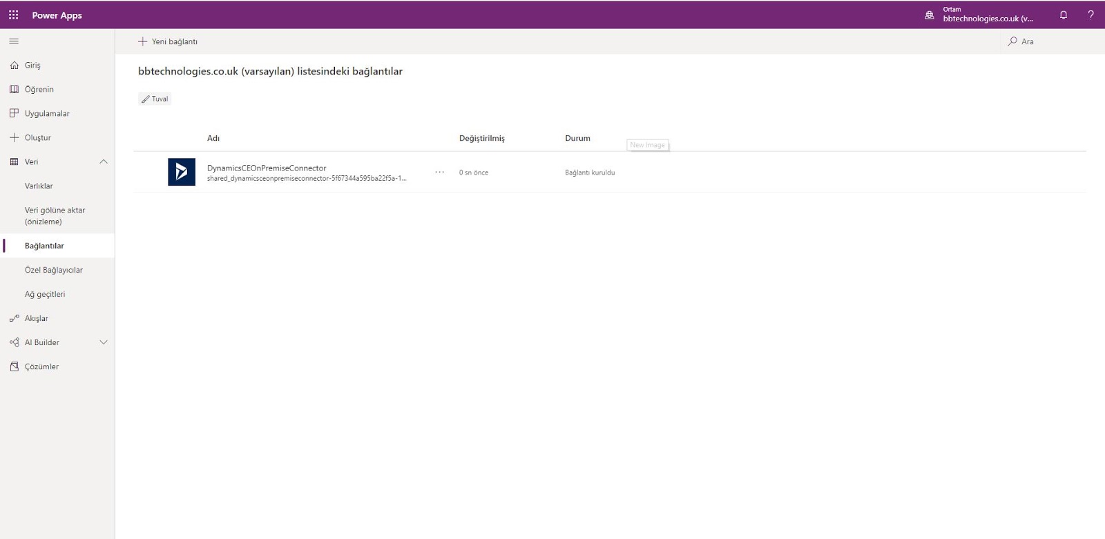Click the Tuval filter tag

click(155, 99)
